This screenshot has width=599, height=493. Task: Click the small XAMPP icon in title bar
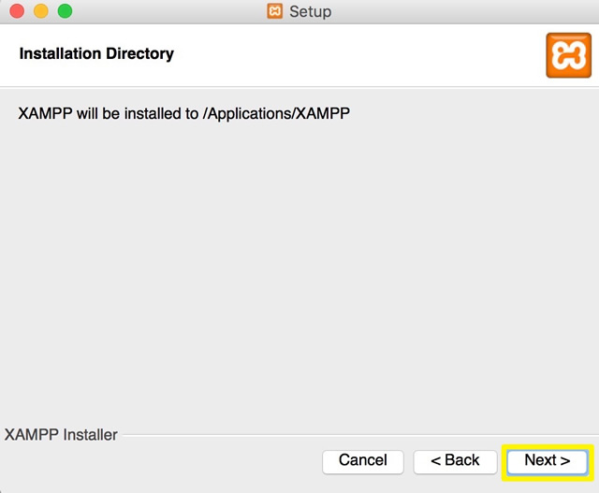pyautogui.click(x=274, y=11)
